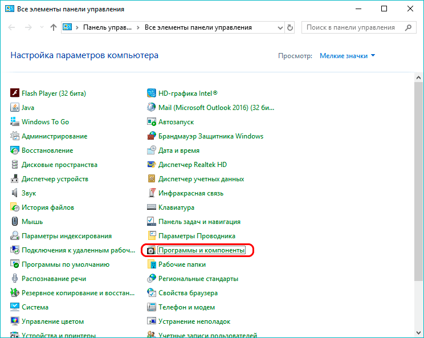Click the Распознавание речи microphone icon
The image size is (424, 338).
click(x=15, y=279)
